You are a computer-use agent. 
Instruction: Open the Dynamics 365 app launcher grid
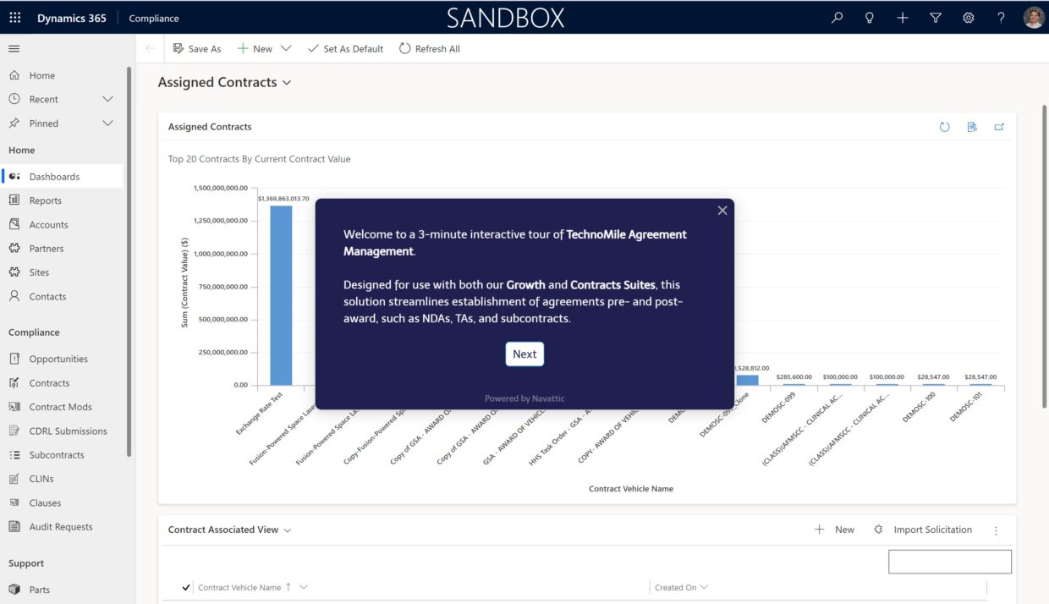pos(15,18)
